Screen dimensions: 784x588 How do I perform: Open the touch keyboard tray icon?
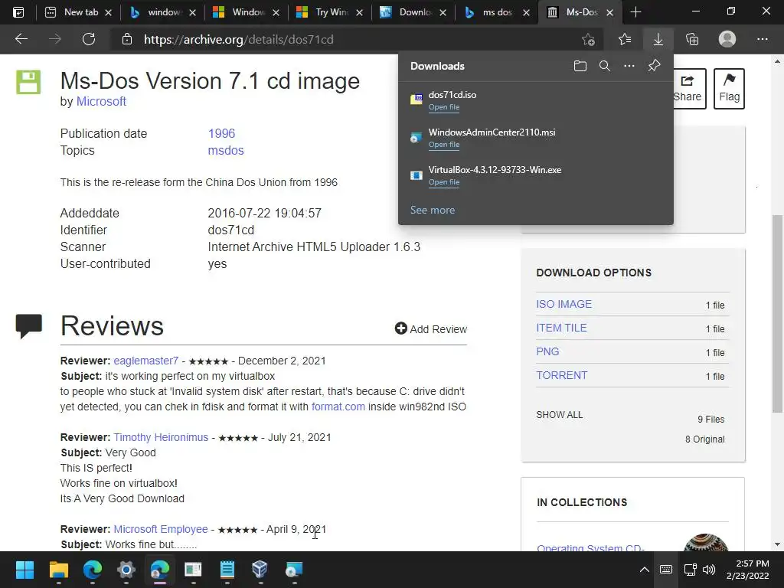[666, 570]
